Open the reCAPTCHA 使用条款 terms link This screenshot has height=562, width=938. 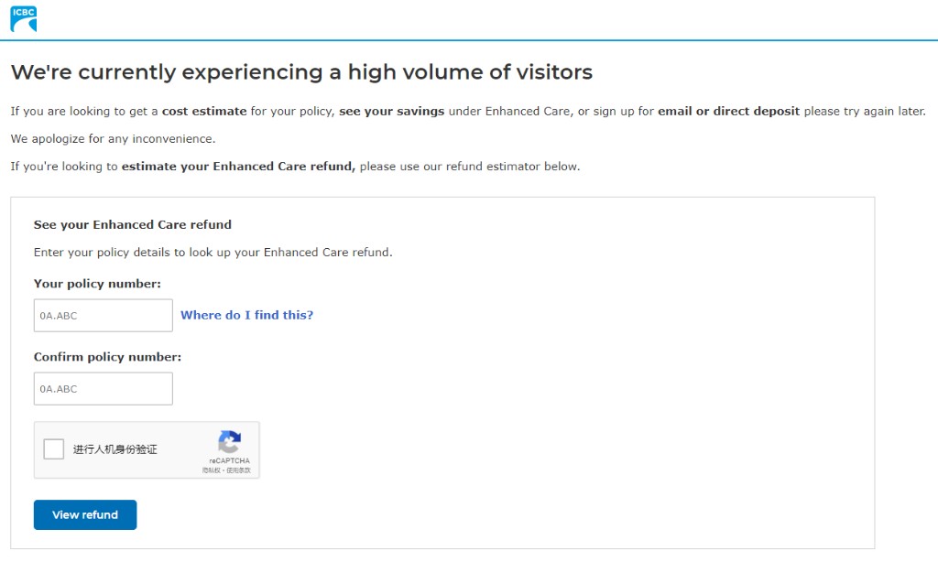239,470
